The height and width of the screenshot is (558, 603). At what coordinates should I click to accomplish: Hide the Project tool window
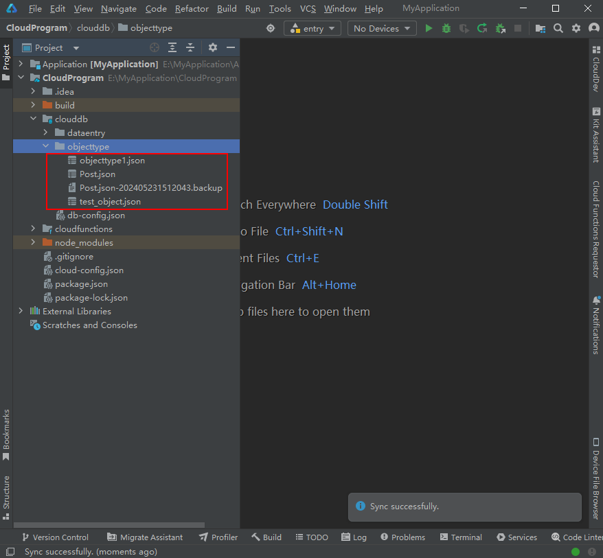point(231,47)
